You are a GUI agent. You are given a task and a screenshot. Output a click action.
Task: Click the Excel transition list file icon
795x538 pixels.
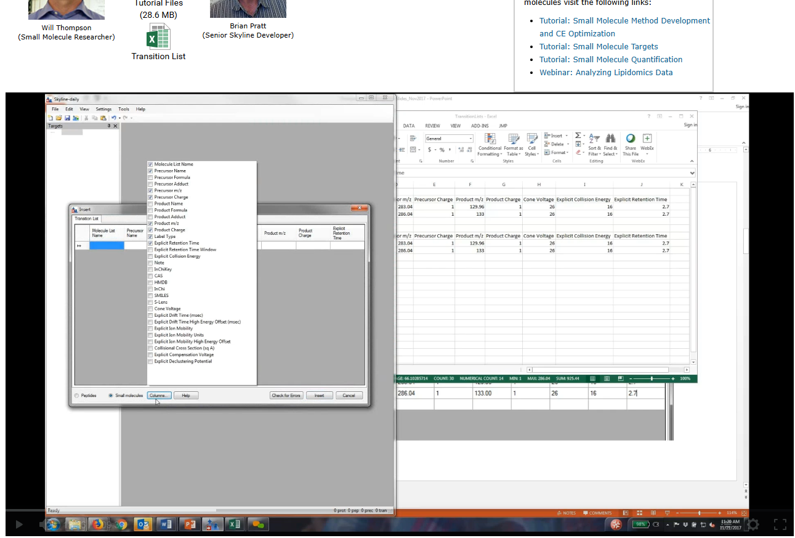pos(158,37)
